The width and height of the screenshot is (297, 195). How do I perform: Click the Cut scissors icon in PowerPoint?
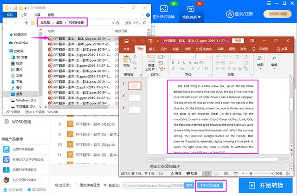pos(135,57)
